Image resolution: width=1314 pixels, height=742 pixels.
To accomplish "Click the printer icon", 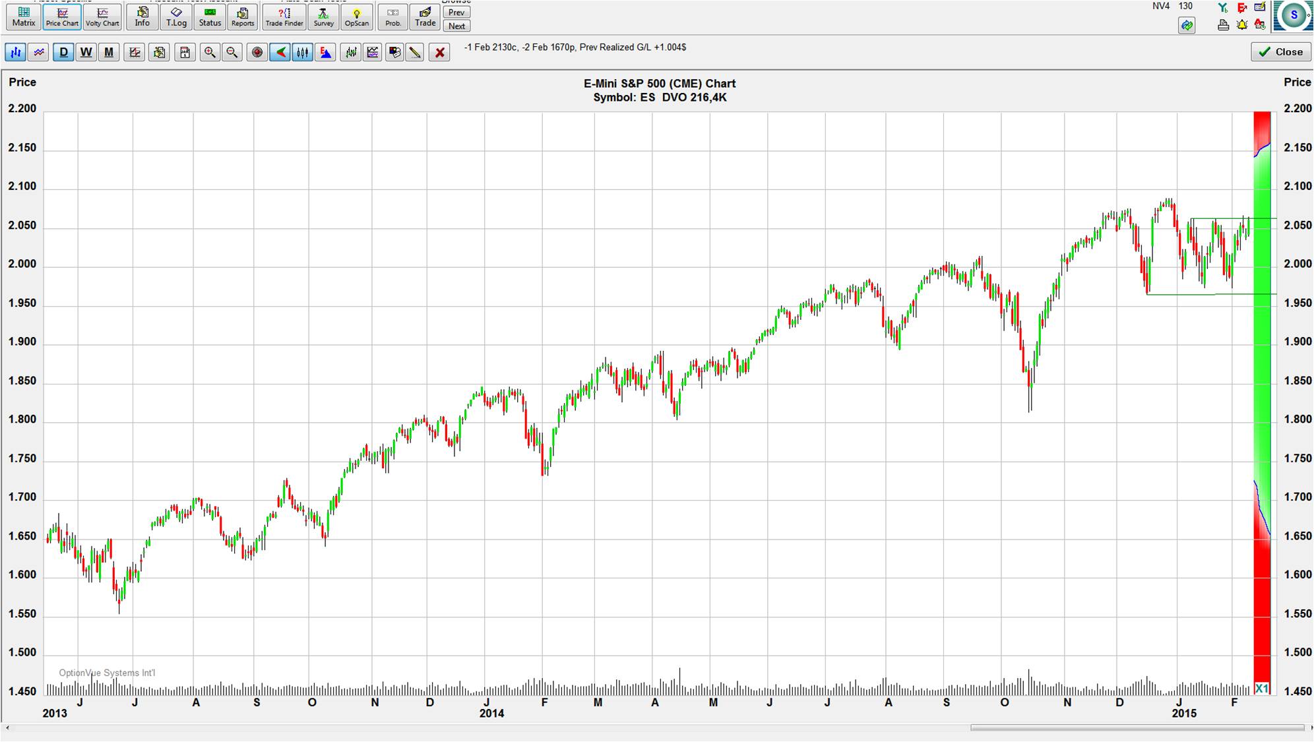I will pyautogui.click(x=1223, y=25).
